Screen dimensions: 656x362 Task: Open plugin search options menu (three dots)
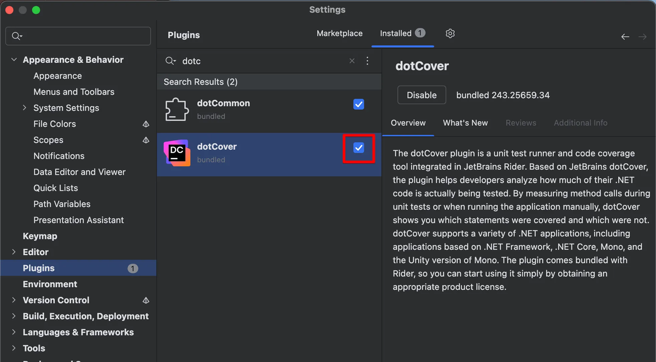click(x=367, y=61)
